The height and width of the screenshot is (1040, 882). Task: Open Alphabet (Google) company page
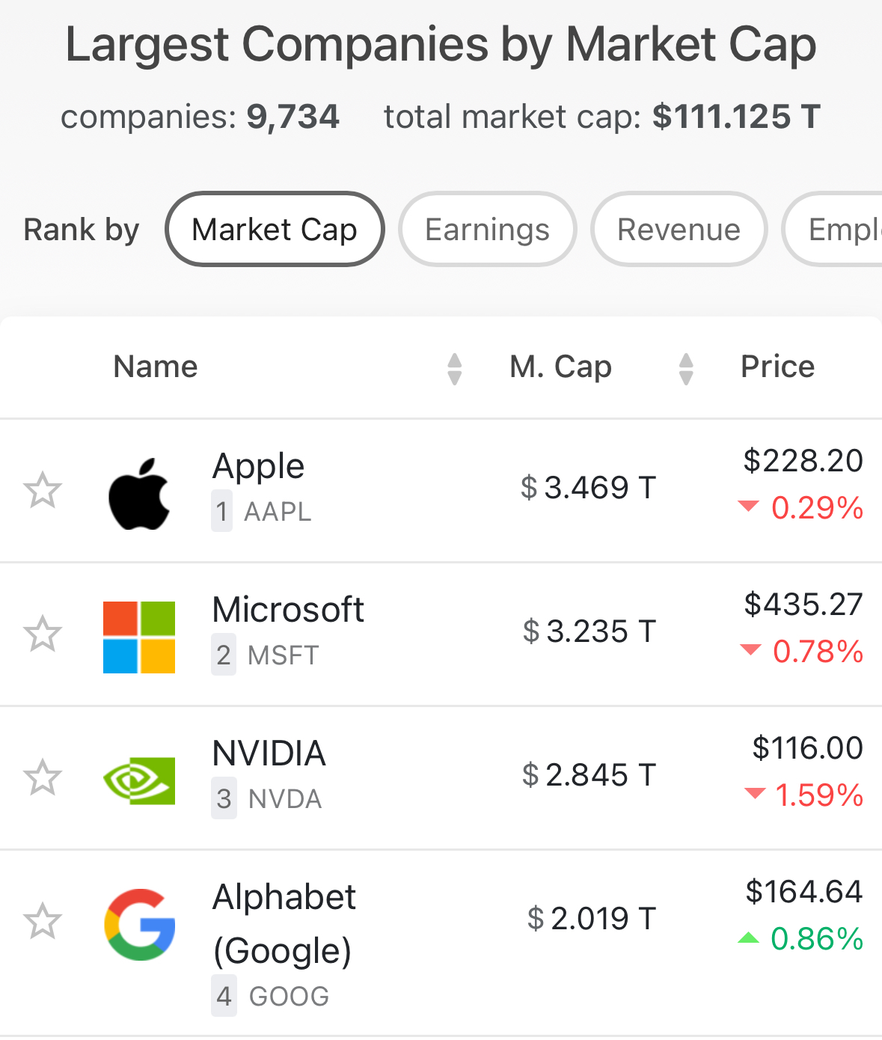pos(284,924)
